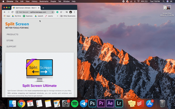Bookmark this page with the star icon
This screenshot has height=109, width=175.
click(52, 12)
